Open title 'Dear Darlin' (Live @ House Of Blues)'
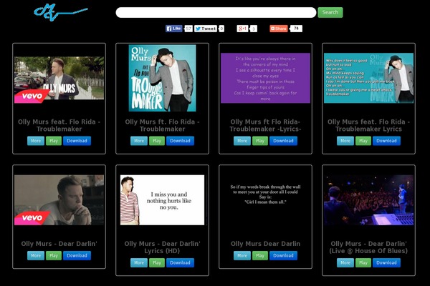Image resolution: width=430 pixels, height=286 pixels. coord(368,247)
